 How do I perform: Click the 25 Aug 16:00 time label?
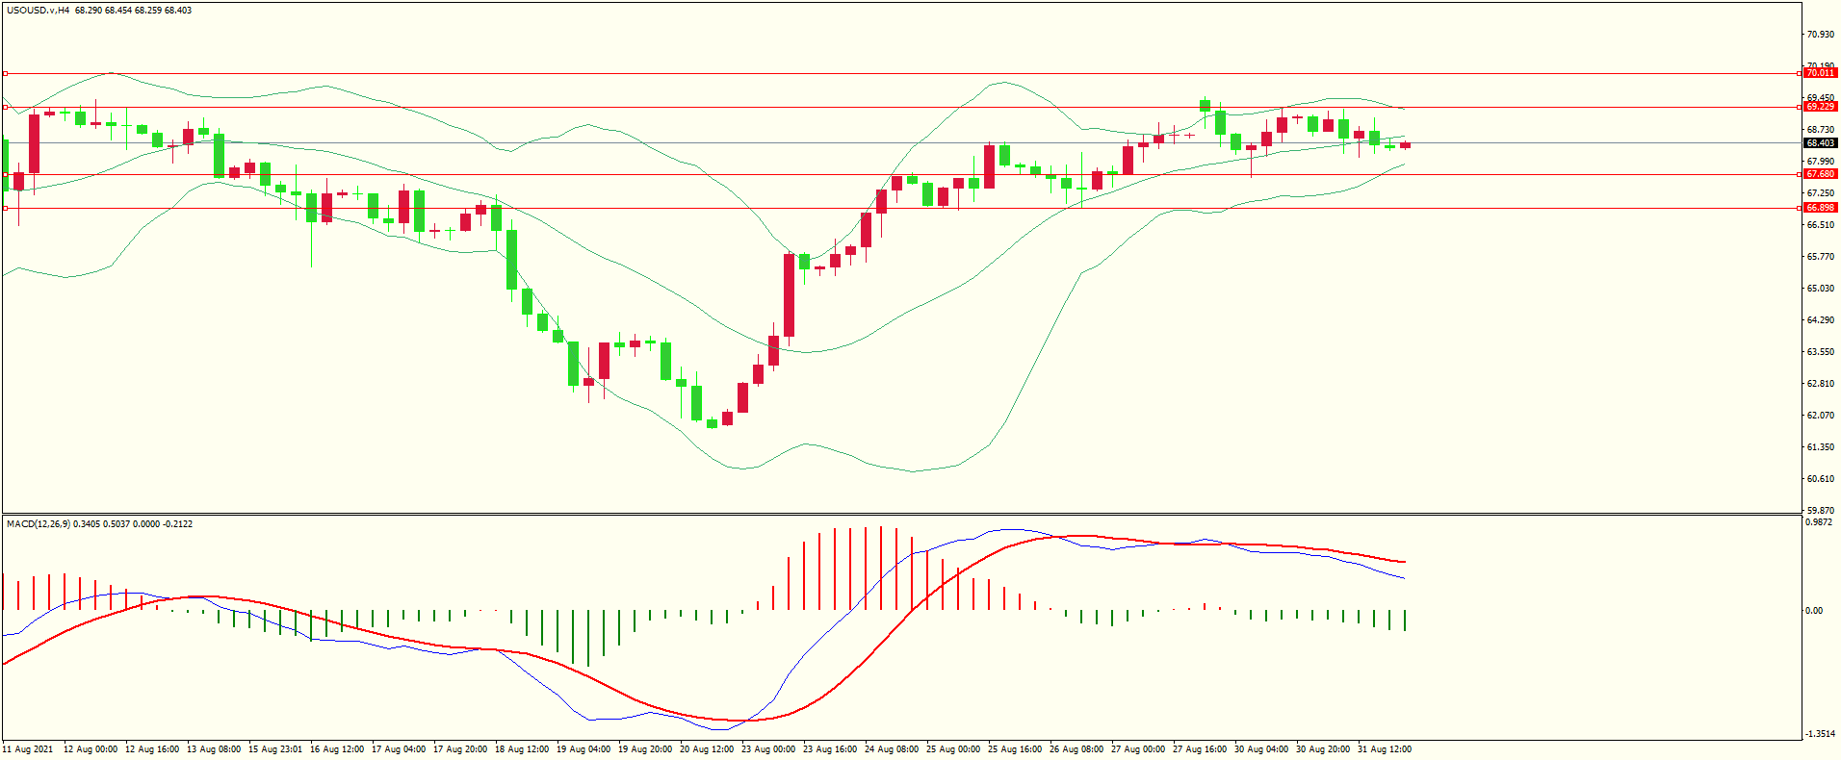[1015, 749]
